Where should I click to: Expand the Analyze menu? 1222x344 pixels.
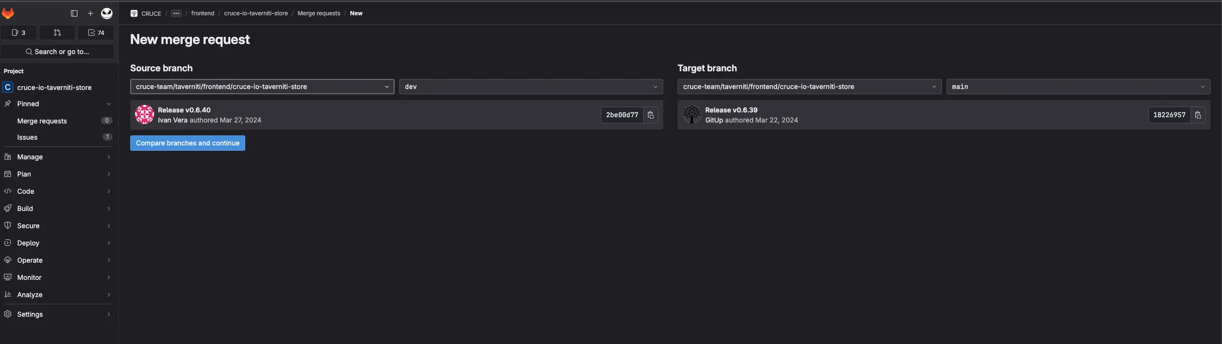[57, 295]
